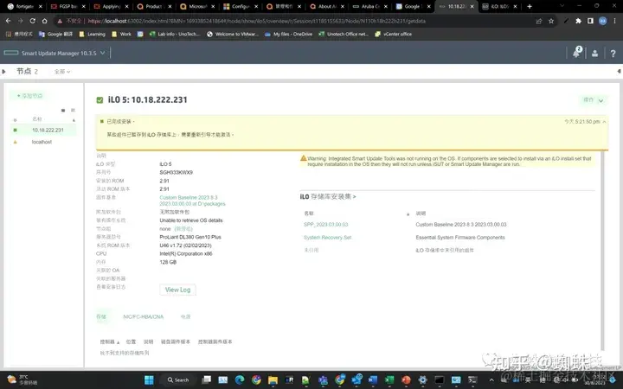Open the vCenter office bookmark
623x389 pixels.
coord(394,34)
